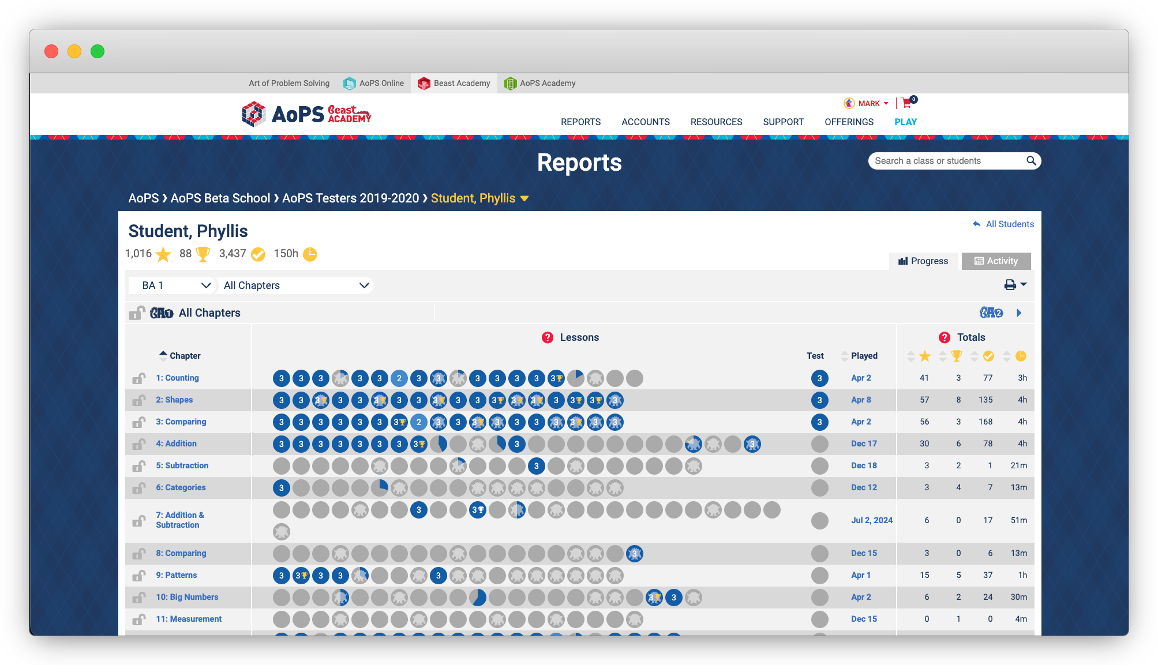Click the right arrow next to BA2

tap(1019, 313)
